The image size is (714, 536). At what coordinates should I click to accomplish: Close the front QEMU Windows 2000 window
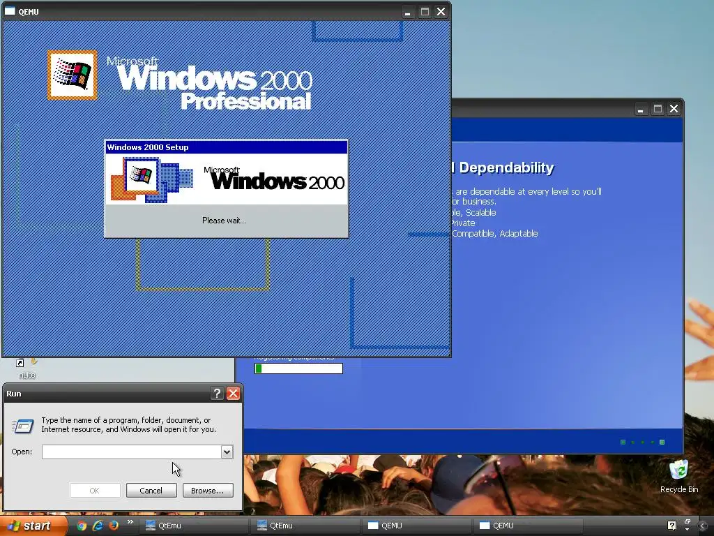[441, 12]
